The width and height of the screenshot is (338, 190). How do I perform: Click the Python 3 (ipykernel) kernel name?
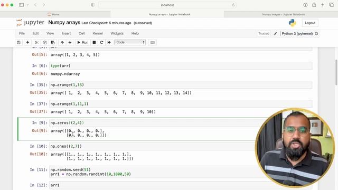(x=297, y=34)
